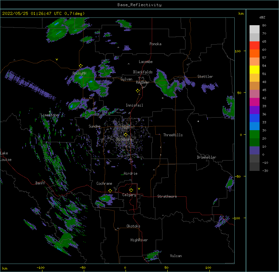Viewport: 279px width, 272px height.
Task: Click the Cochrane town label
Action: [x=104, y=183]
